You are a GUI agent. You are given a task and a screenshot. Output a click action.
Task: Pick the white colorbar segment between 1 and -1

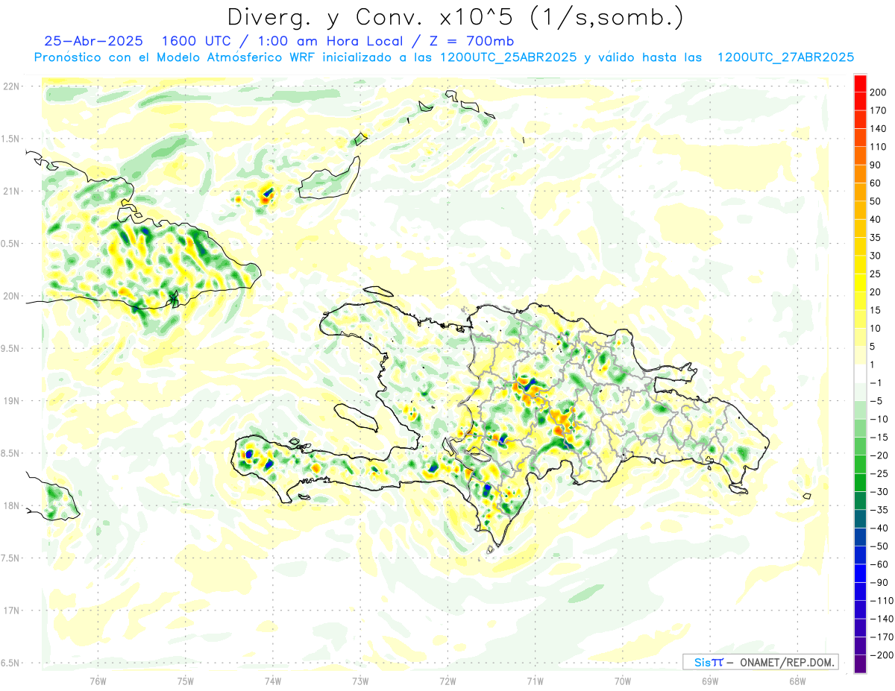click(x=860, y=373)
